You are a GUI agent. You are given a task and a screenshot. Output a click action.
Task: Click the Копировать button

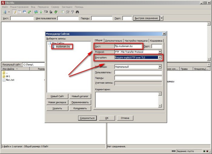coord(80,108)
